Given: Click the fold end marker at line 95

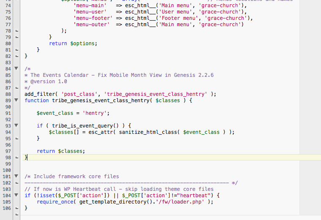Looking at the screenshot, I should coord(16,139).
